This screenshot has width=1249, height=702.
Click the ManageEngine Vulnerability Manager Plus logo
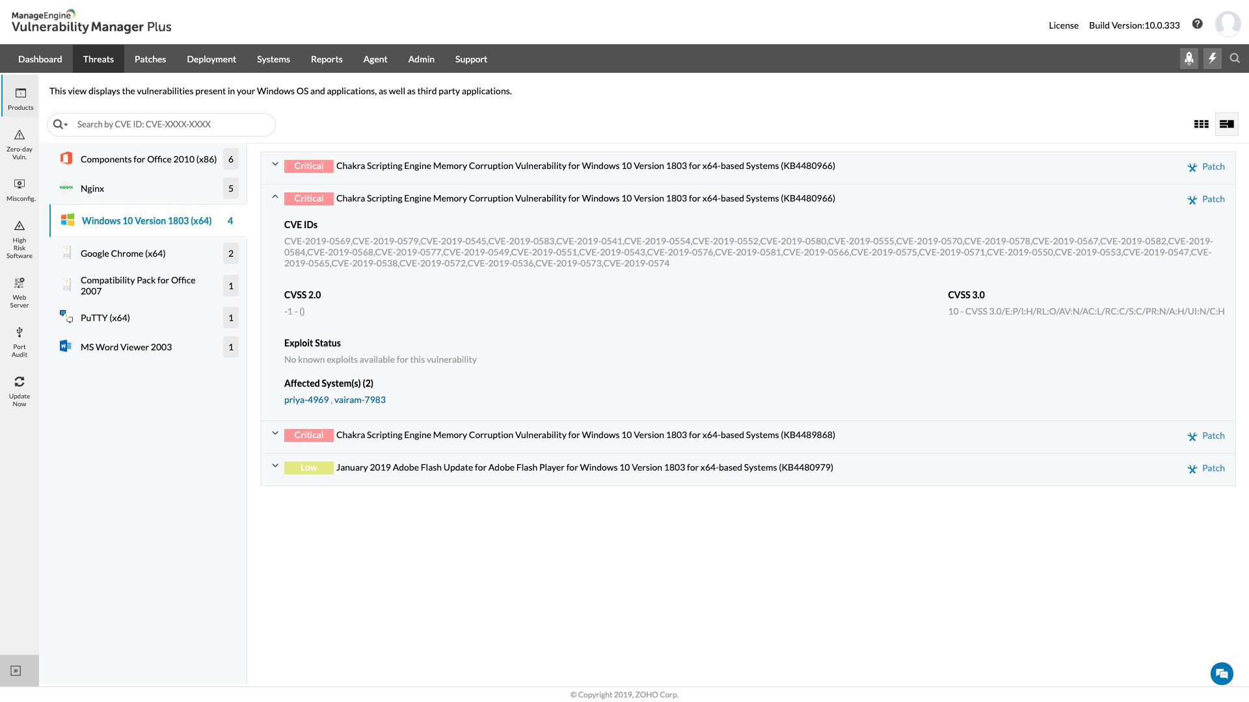click(x=92, y=21)
